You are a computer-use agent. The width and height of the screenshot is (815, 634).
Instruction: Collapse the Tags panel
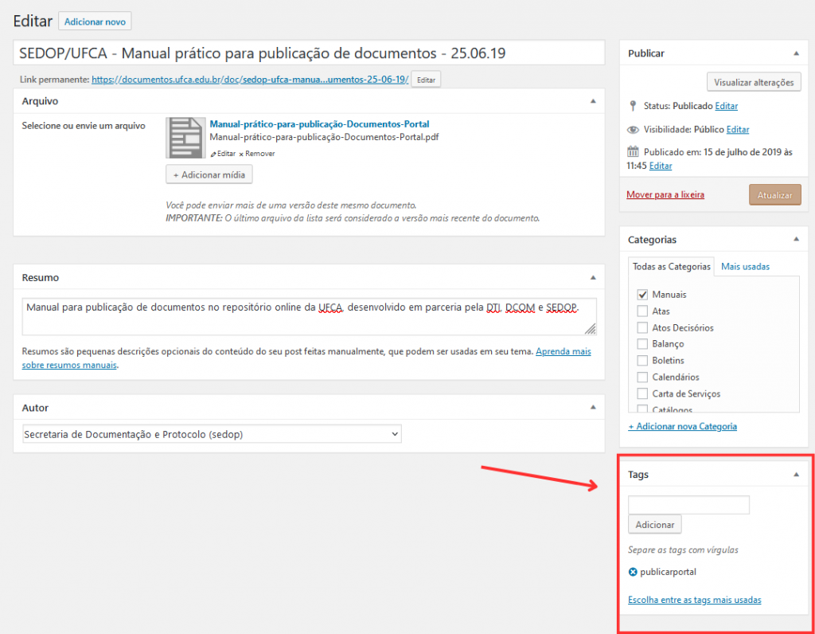(796, 475)
